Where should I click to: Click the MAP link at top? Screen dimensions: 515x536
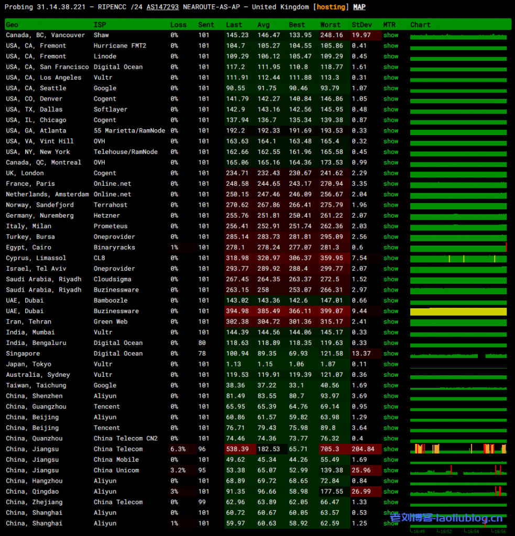(359, 7)
